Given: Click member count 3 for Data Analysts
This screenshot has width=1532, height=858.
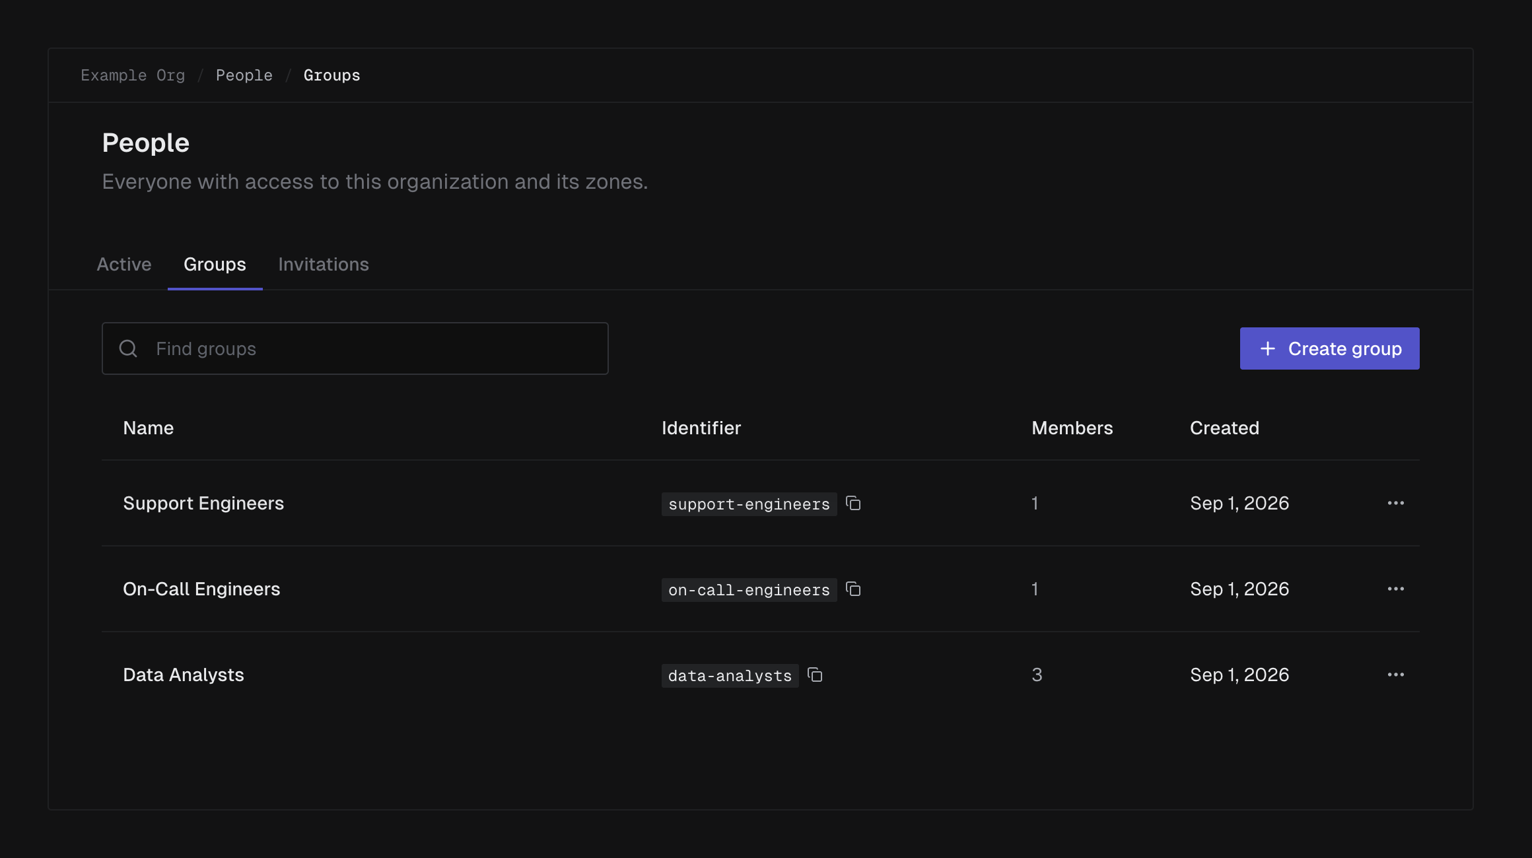Looking at the screenshot, I should point(1037,675).
